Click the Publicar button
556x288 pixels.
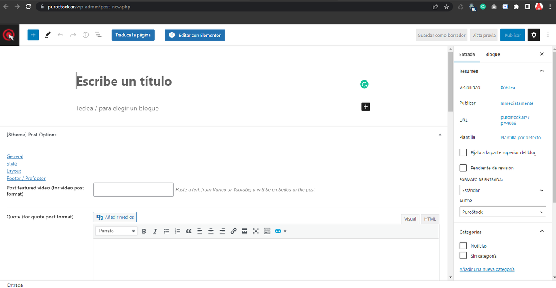click(x=513, y=35)
